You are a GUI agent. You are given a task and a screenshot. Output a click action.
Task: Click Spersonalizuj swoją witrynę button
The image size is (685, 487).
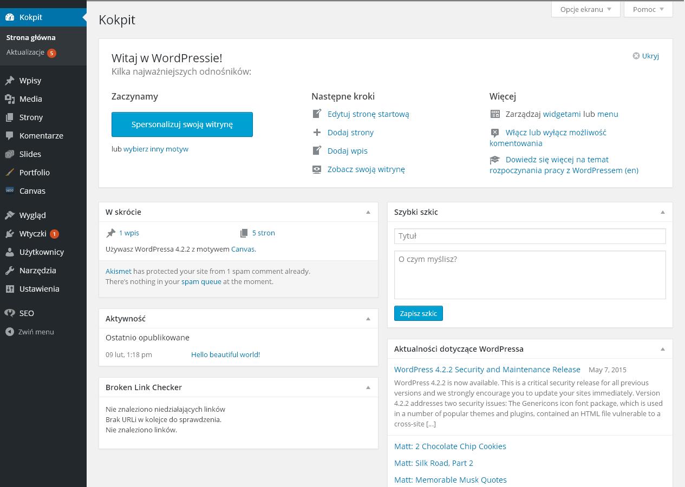[182, 124]
